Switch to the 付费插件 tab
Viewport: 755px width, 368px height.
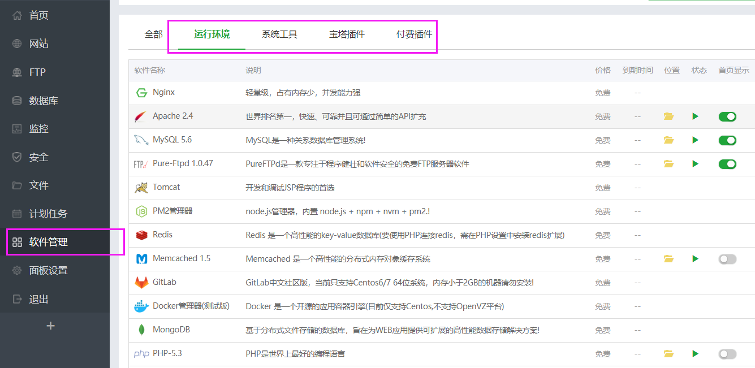pos(414,34)
